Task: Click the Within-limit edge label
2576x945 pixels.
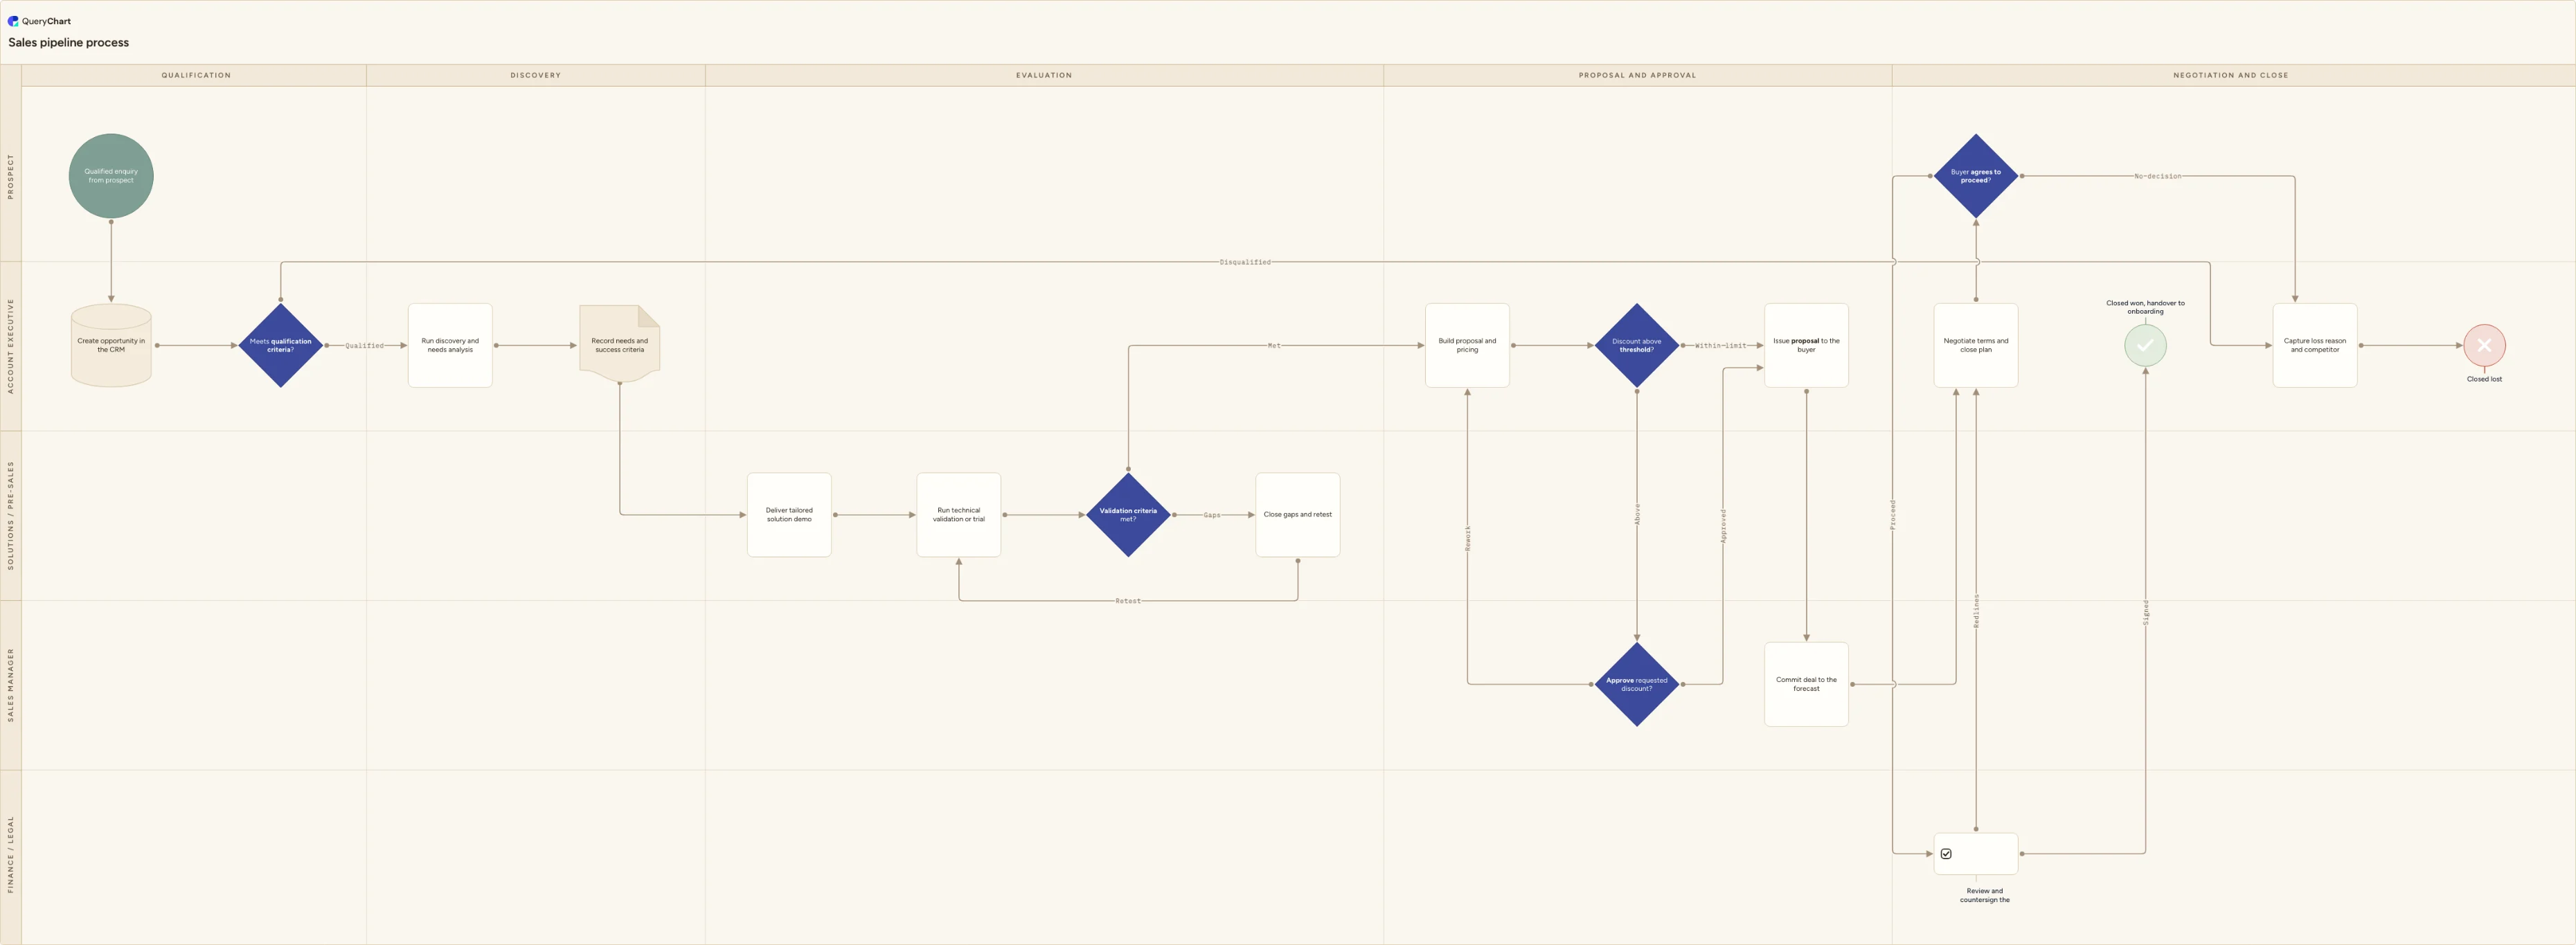Action: pos(1721,346)
